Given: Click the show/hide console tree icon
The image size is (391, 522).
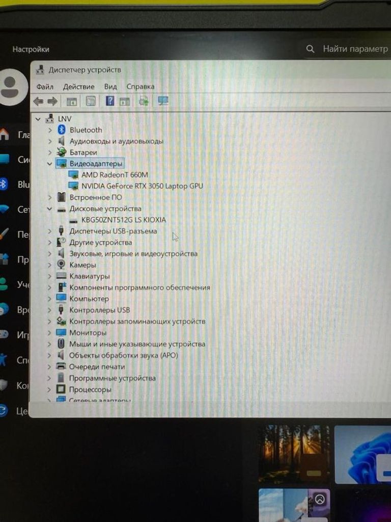Looking at the screenshot, I should 71,101.
